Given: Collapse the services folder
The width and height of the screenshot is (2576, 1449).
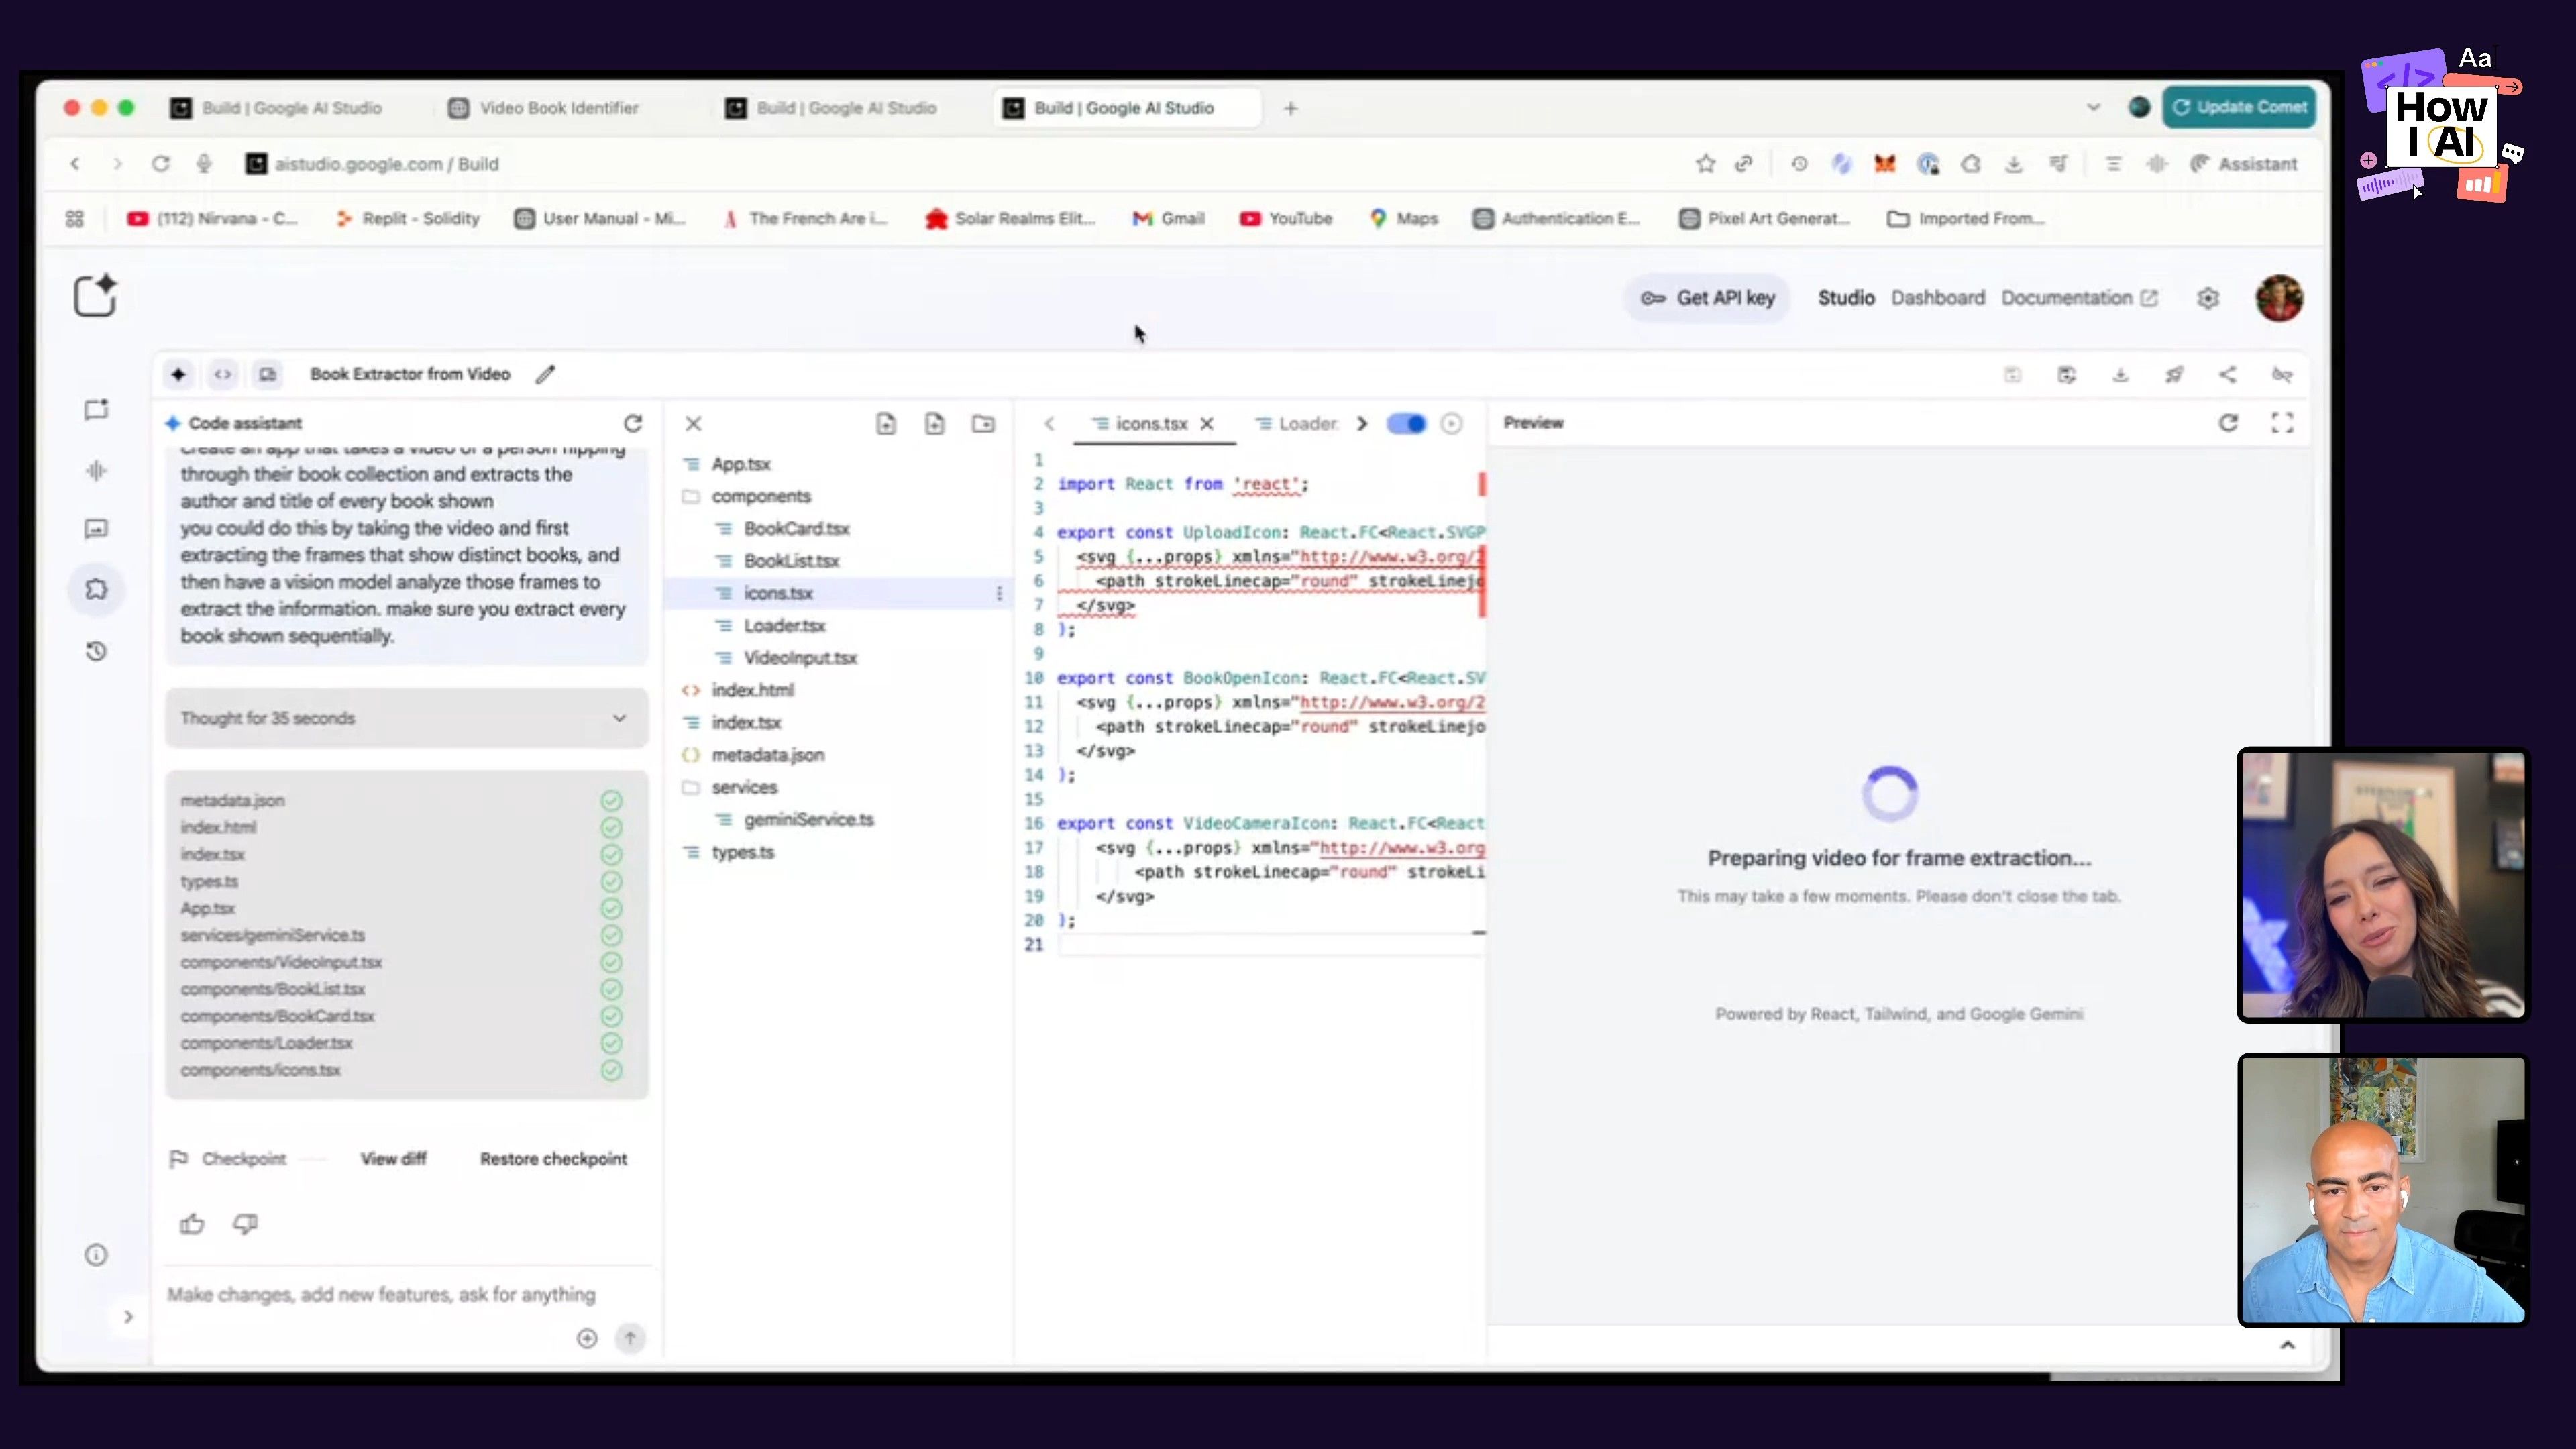Looking at the screenshot, I should pos(744,788).
